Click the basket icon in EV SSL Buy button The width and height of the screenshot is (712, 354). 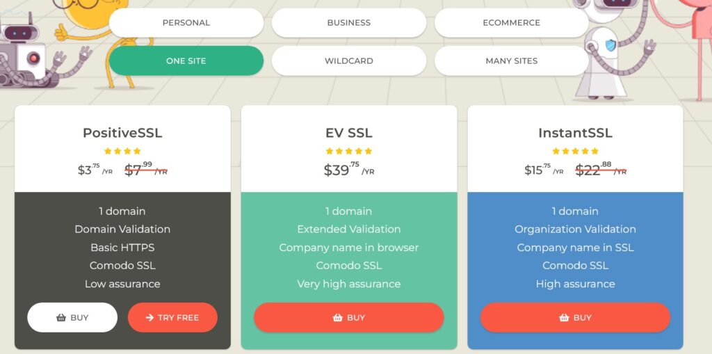(x=337, y=318)
